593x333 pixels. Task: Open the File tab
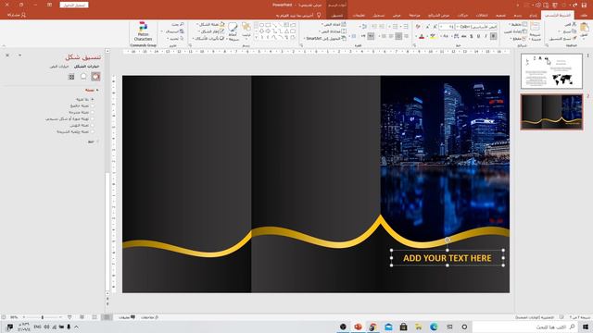[585, 15]
